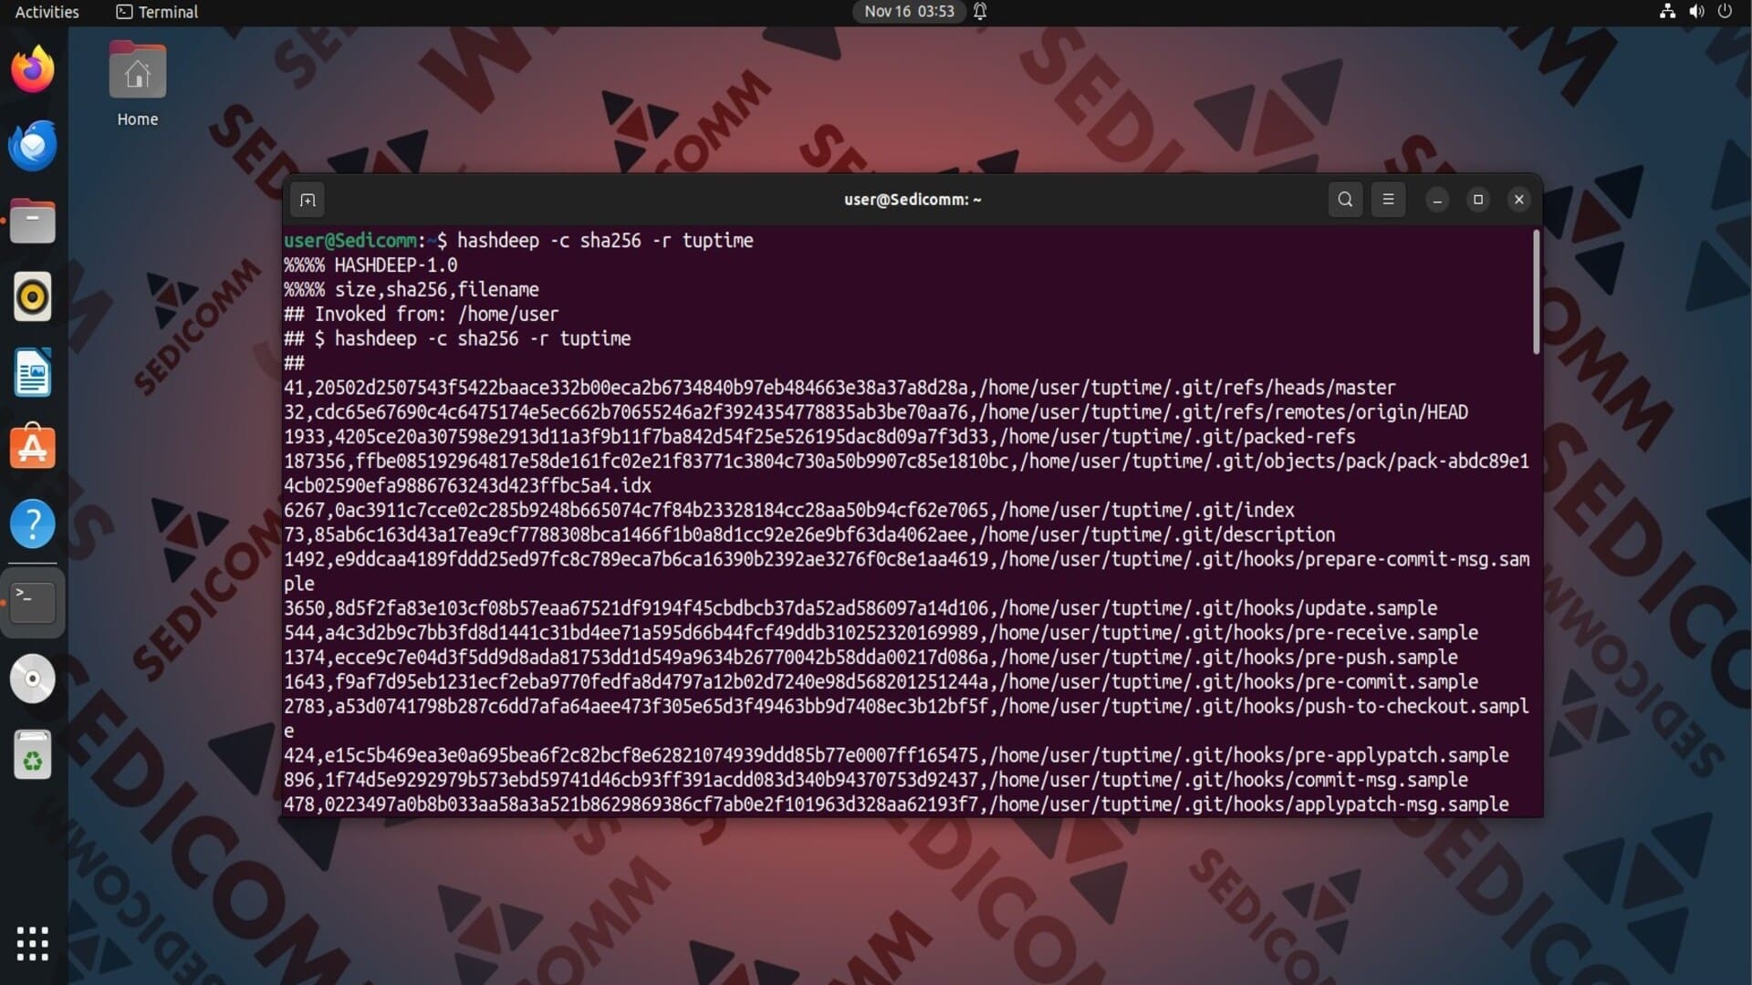Open the disc drive icon

(33, 679)
